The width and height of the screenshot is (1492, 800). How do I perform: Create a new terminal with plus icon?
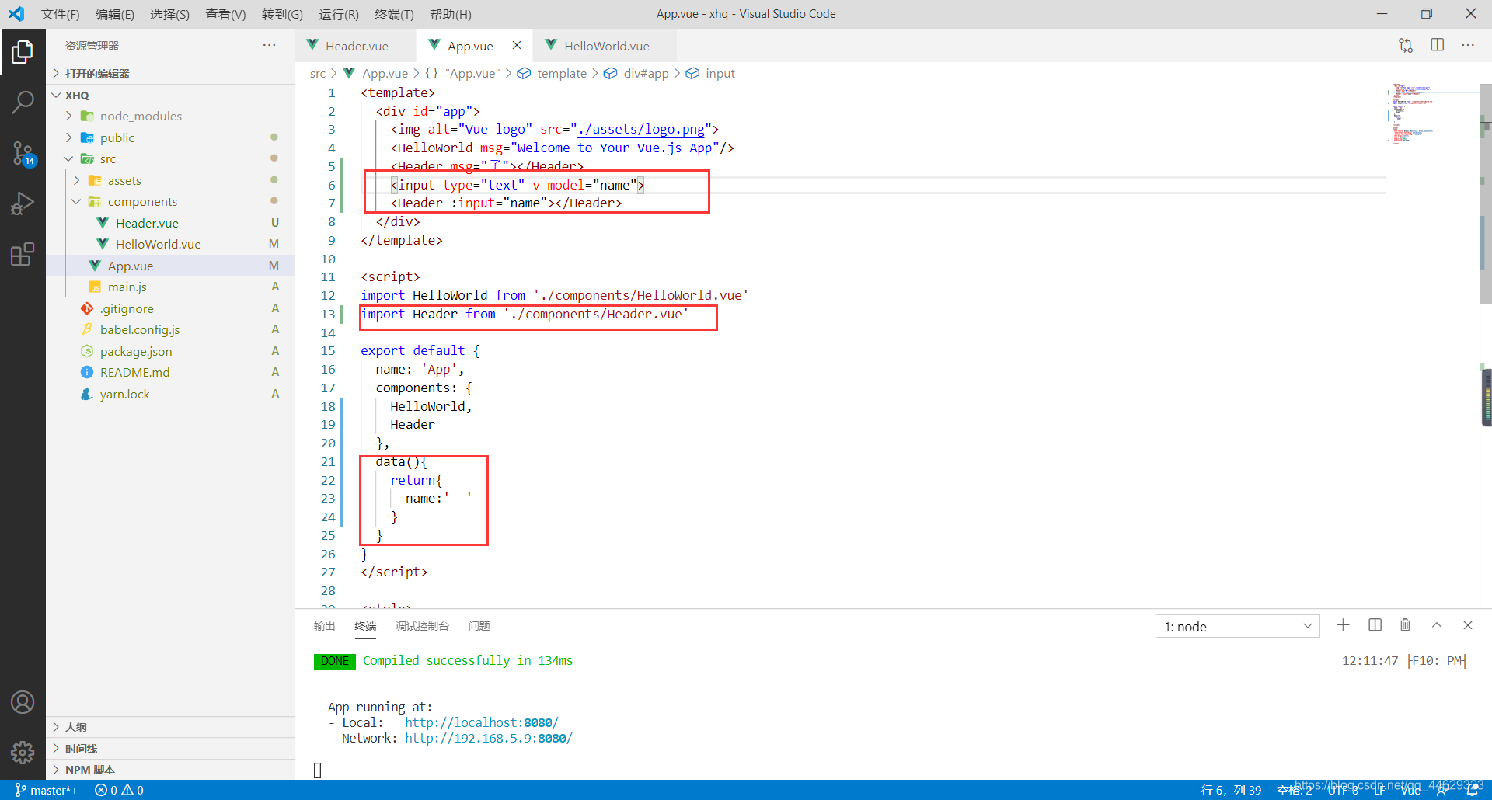(x=1343, y=625)
